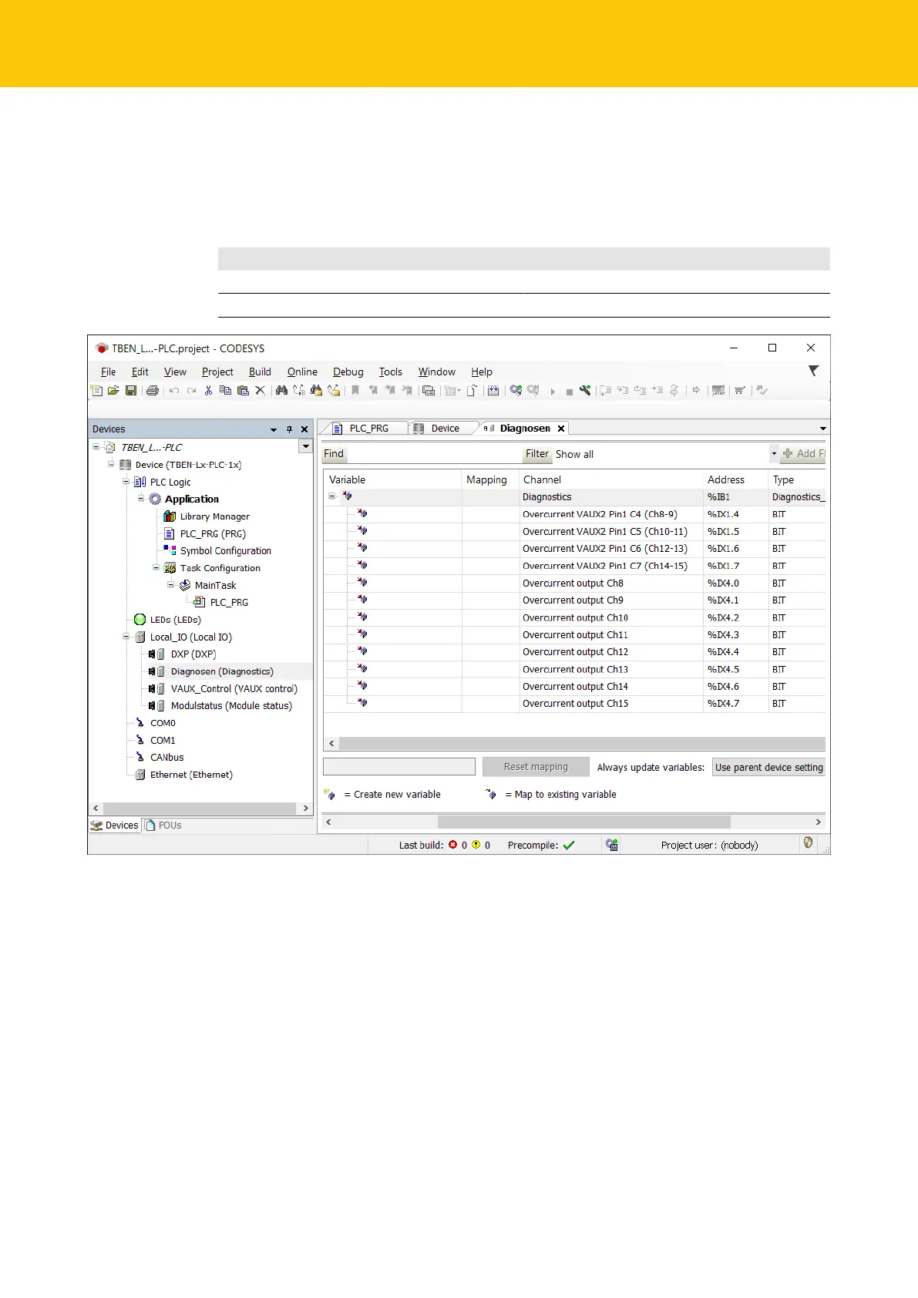The width and height of the screenshot is (918, 1298).
Task: Click the wrench tool icon in toolbar
Action: tap(586, 391)
